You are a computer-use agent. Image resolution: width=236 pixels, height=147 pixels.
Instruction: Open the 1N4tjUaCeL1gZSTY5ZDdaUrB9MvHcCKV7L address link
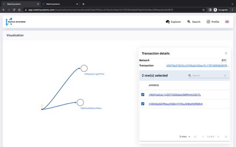click(x=175, y=95)
